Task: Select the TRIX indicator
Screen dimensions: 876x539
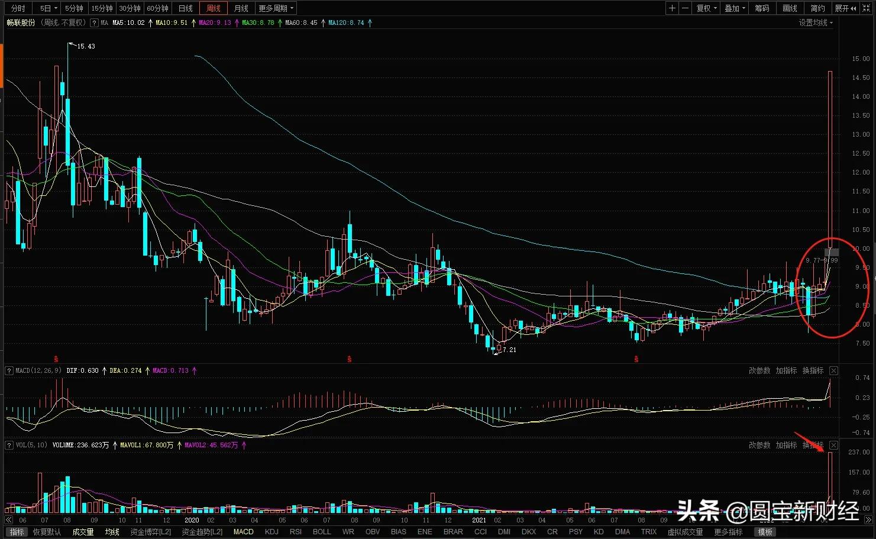Action: tap(649, 532)
